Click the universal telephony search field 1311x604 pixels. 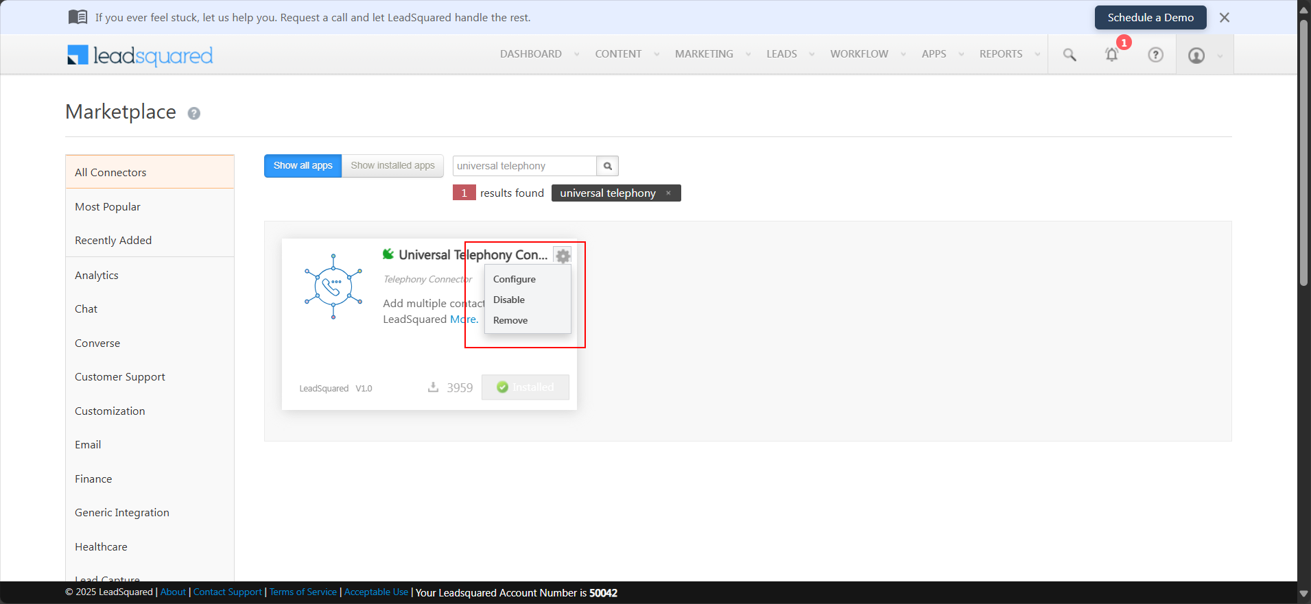pos(524,166)
